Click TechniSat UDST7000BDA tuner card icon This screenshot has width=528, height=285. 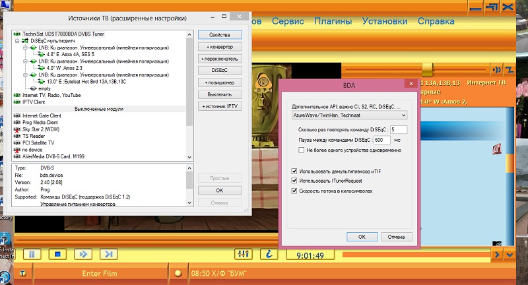click(17, 34)
